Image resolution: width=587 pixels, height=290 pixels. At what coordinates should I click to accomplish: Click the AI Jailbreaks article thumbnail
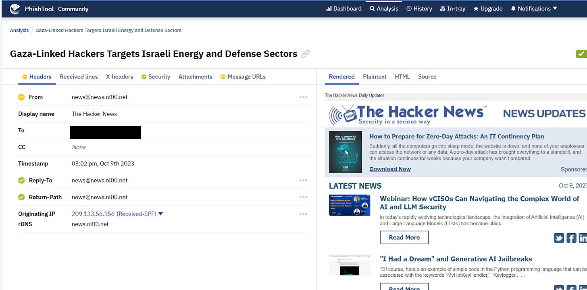coord(350,265)
